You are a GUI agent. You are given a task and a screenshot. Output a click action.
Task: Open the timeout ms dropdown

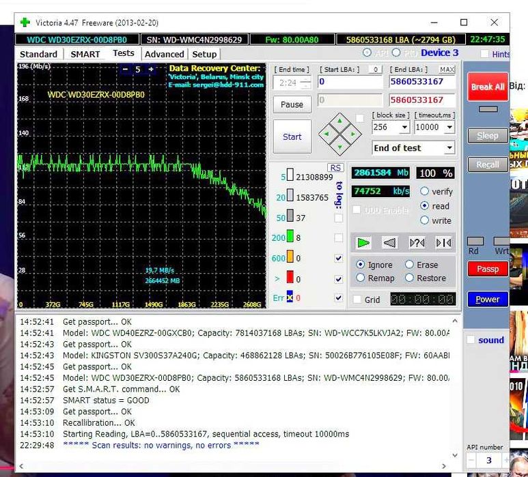click(x=449, y=128)
